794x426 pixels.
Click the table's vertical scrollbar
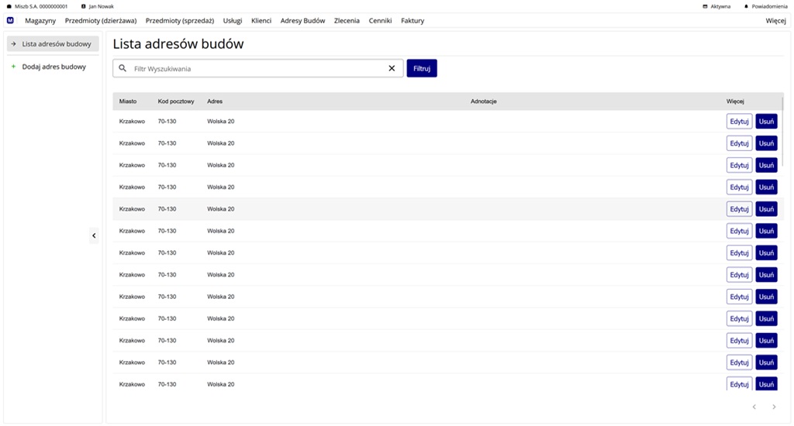pos(782,132)
